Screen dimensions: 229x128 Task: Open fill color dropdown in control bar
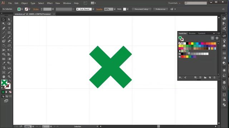[x=22, y=9]
